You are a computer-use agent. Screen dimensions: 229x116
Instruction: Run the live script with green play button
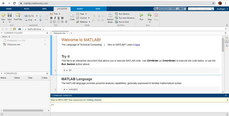pyautogui.click(x=141, y=17)
